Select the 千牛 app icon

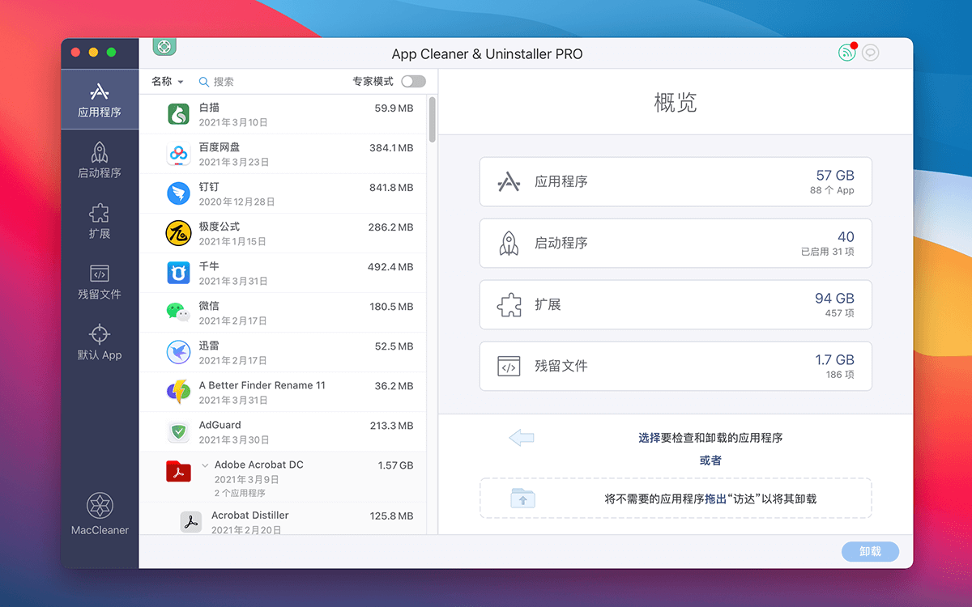coord(178,273)
